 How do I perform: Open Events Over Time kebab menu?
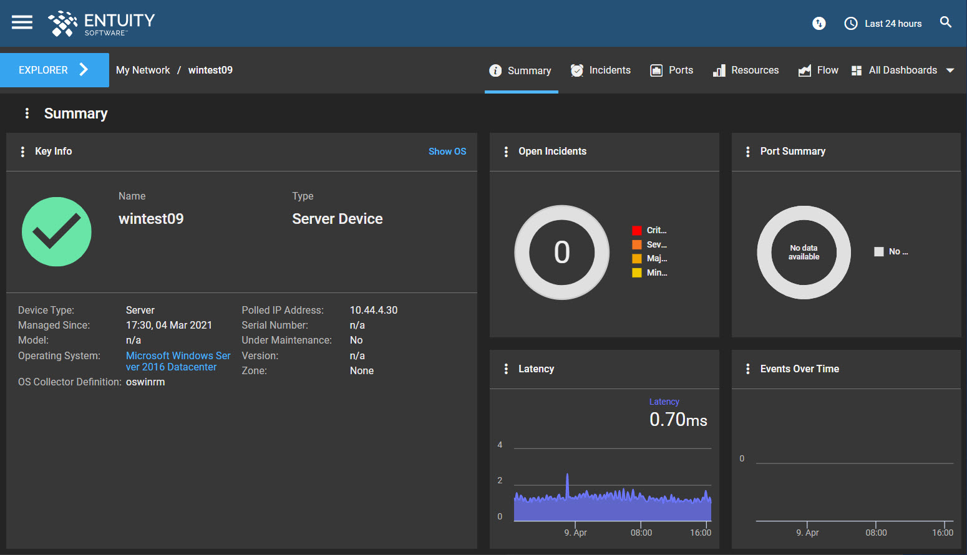pos(748,369)
